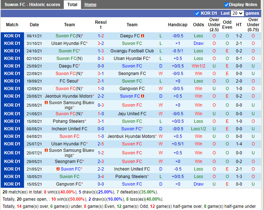The width and height of the screenshot is (264, 210).
Task: Click red card icon on 25/08/21 Suwon Samsung row
Action: 47,103
